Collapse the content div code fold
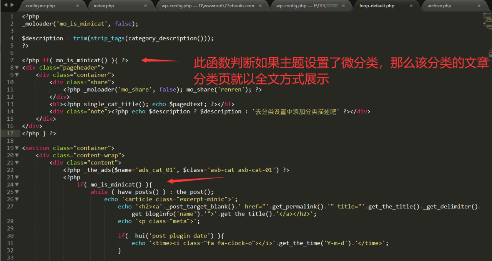 click(16, 162)
